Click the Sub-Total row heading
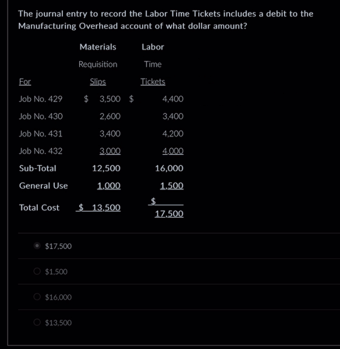 pyautogui.click(x=37, y=168)
